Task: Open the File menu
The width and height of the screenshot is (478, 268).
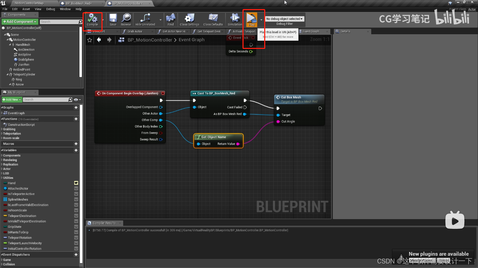Action: click(x=5, y=9)
